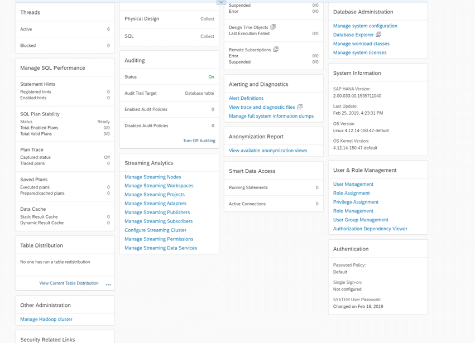This screenshot has height=343, width=475.
Task: Open View trace and diagnostic files
Action: (262, 107)
